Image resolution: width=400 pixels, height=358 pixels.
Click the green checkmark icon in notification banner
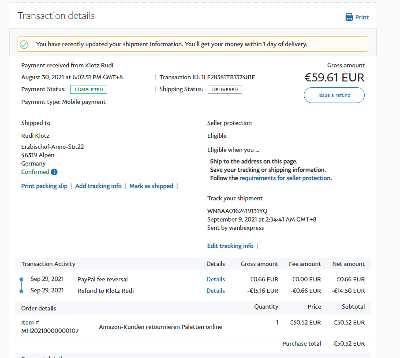click(x=24, y=44)
